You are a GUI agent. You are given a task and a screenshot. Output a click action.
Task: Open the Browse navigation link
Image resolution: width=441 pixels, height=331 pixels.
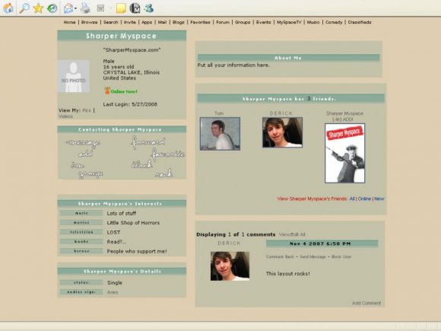[x=90, y=22]
